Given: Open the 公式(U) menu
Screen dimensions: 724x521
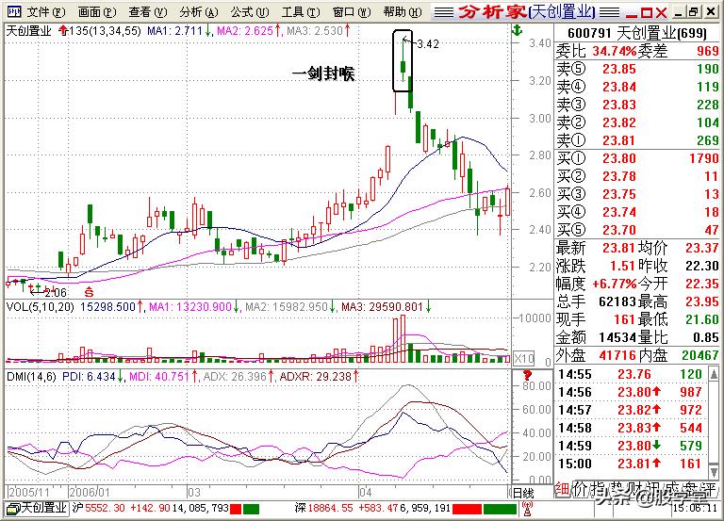Looking at the screenshot, I should [250, 12].
